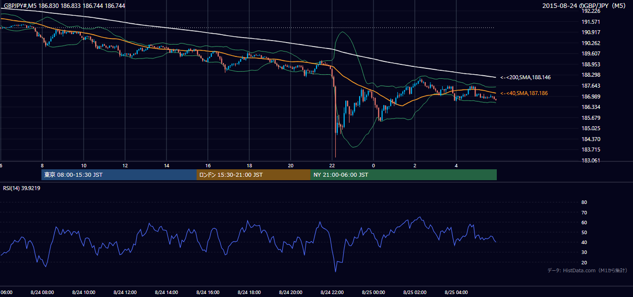Click hour label 4 under the price chart
The height and width of the screenshot is (297, 633).
click(456, 166)
